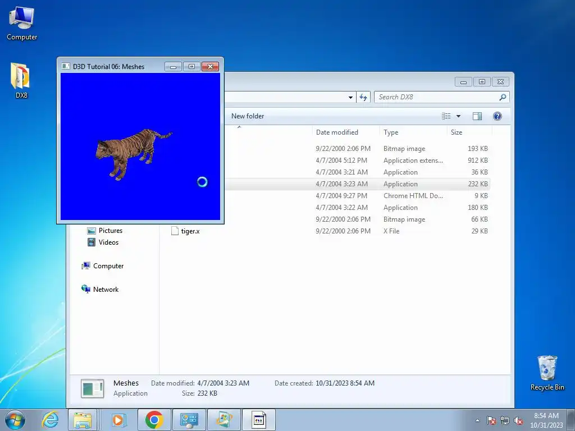Select the DX8 folder on desktop
The image size is (575, 431).
[21, 81]
